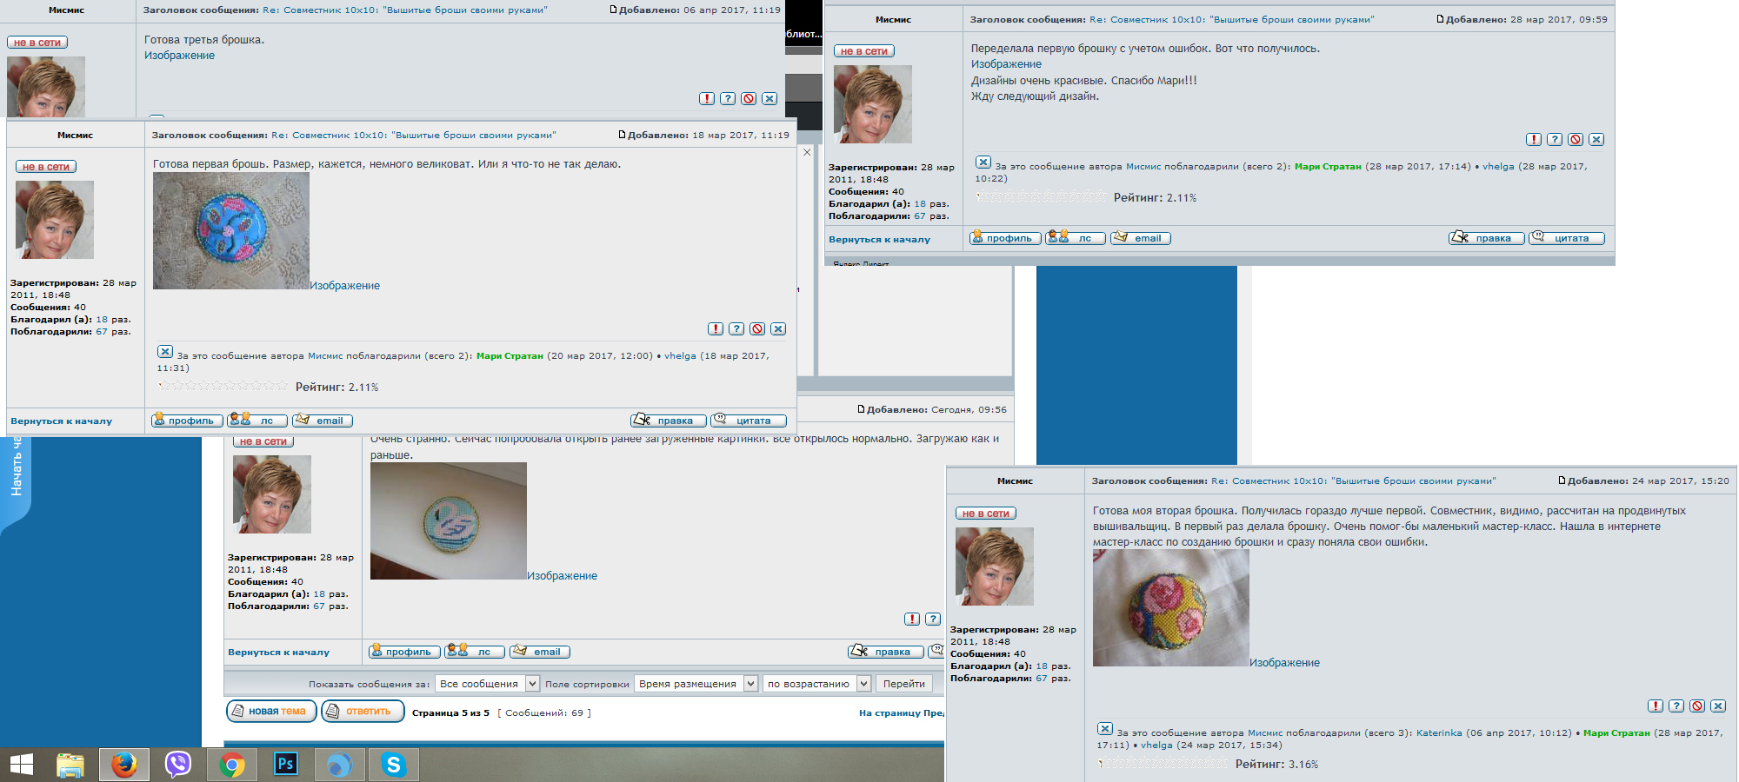Quote the 18 мар post with "цитата"
This screenshot has height=782, width=1739.
[748, 421]
